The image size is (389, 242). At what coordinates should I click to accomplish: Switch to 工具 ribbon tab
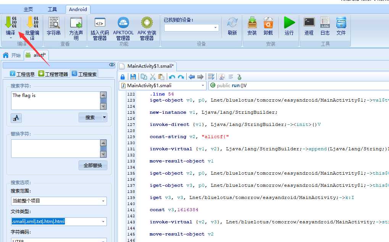52,10
